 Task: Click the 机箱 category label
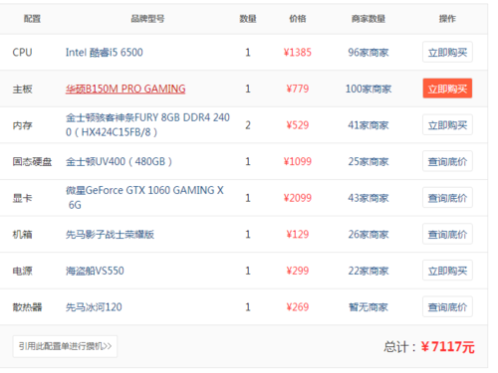22,235
